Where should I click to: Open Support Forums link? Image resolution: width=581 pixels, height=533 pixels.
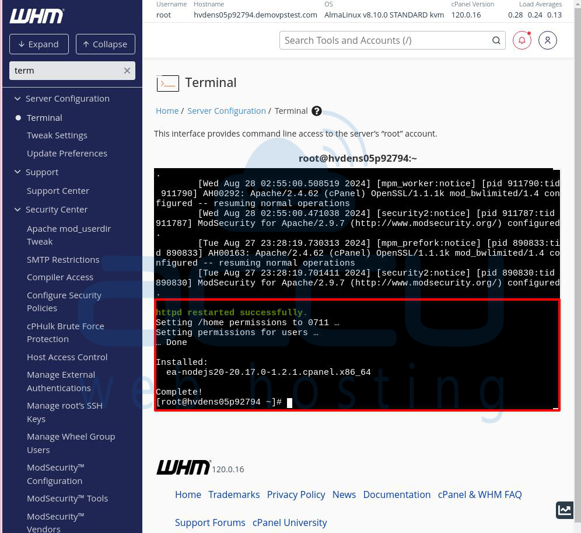coord(210,522)
